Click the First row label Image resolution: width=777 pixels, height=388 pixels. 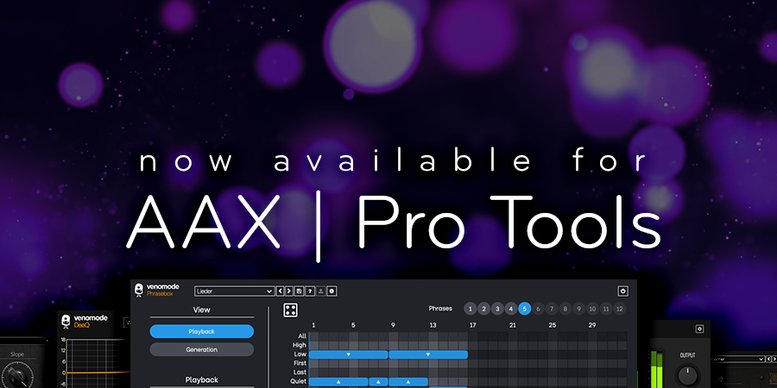pyautogui.click(x=300, y=363)
